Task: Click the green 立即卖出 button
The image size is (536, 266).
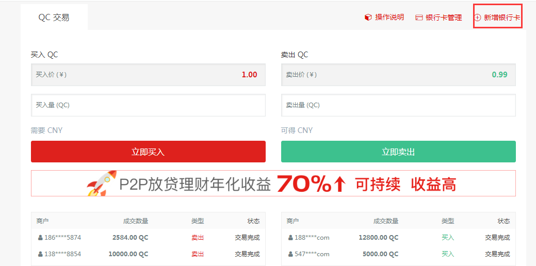Action: click(x=398, y=152)
